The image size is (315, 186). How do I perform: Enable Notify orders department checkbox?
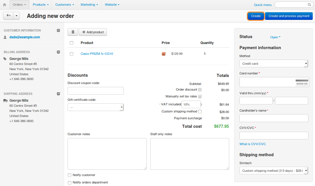pos(70,183)
